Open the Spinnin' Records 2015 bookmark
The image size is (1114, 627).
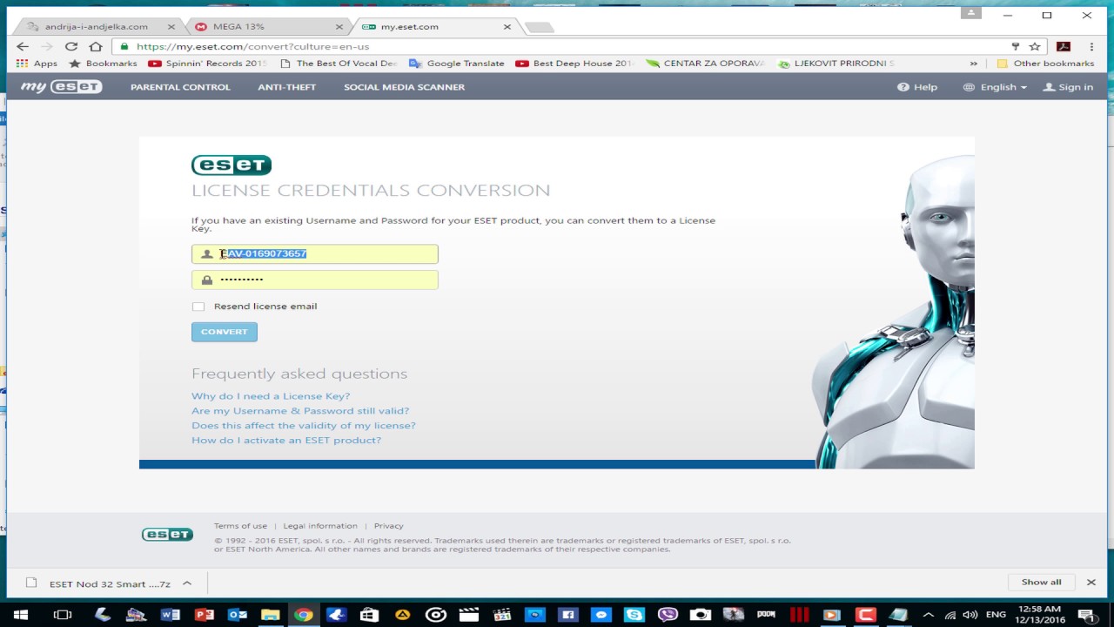[207, 64]
